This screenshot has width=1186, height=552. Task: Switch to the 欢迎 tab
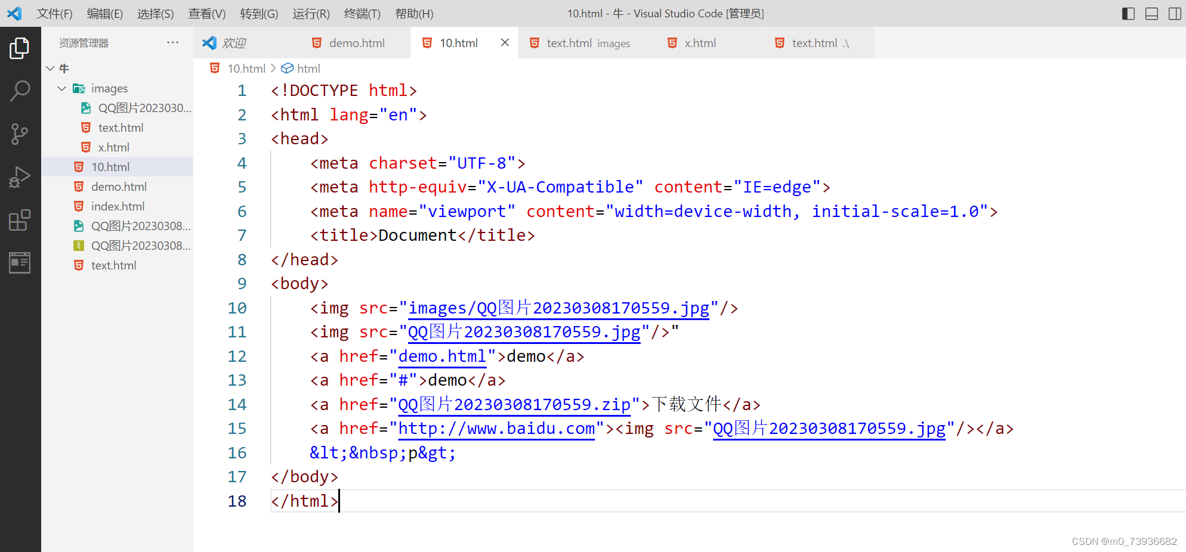(247, 43)
